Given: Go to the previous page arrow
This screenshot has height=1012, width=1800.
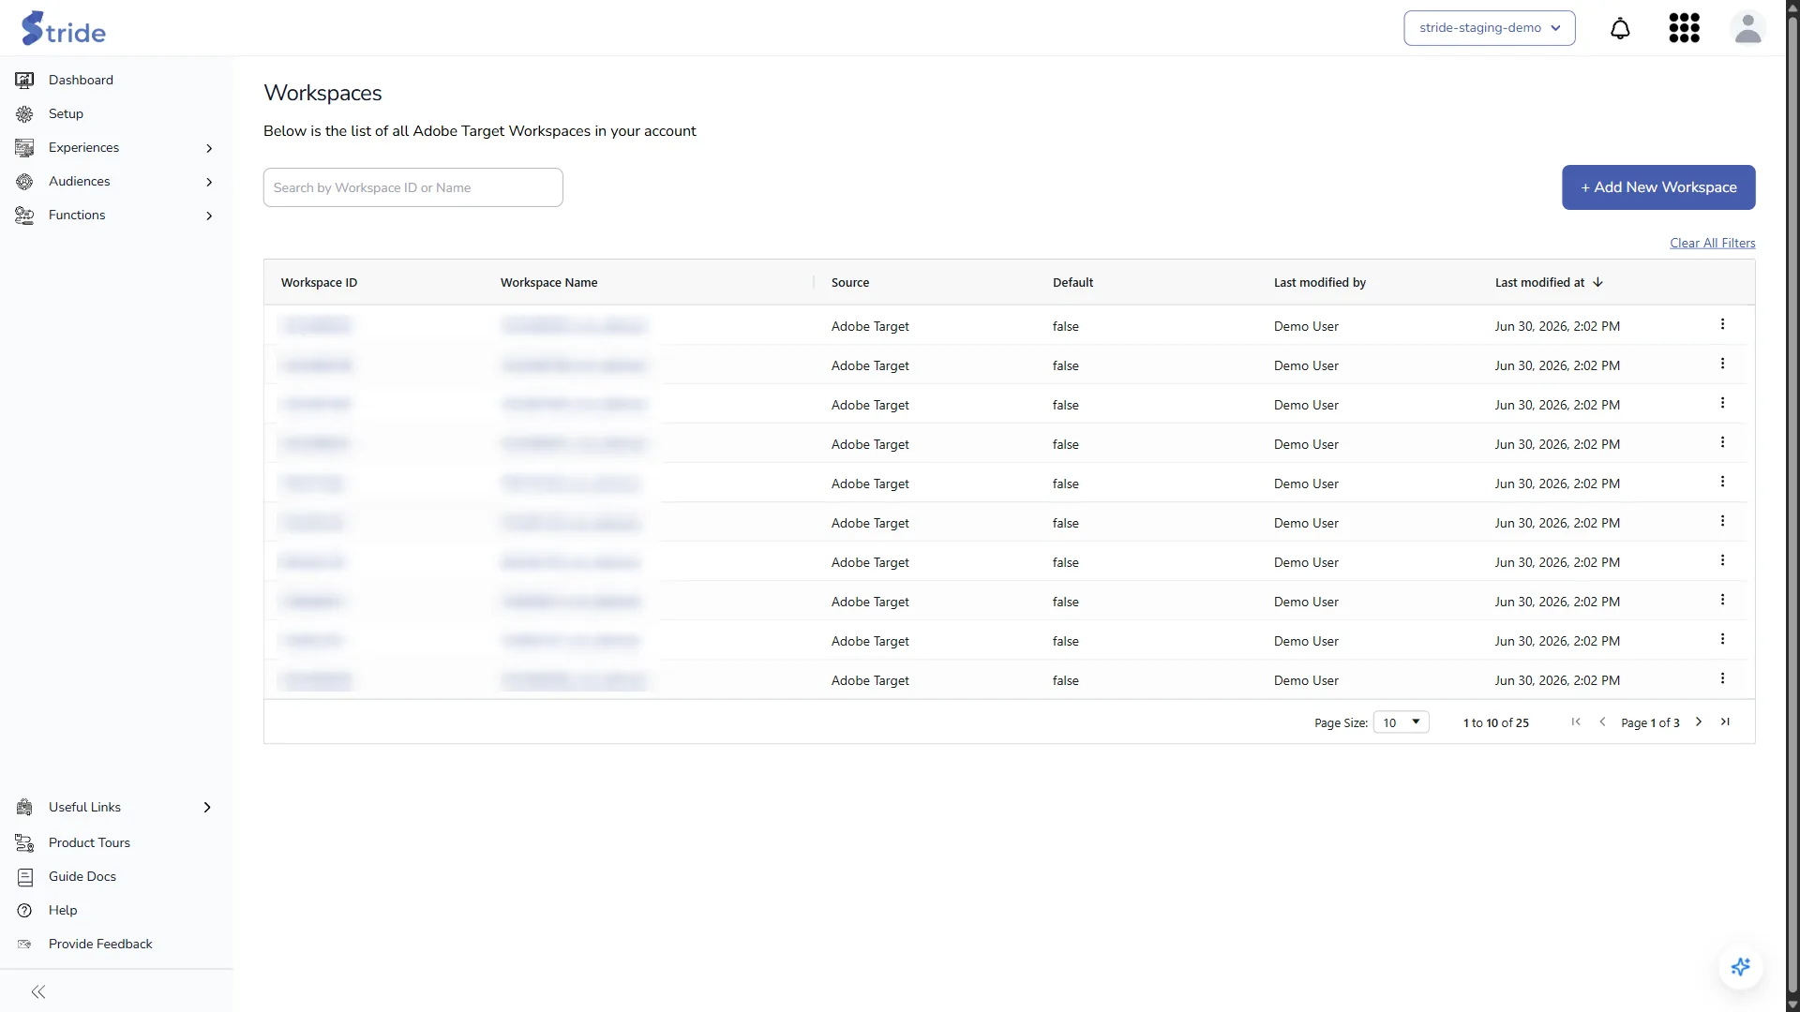Looking at the screenshot, I should pyautogui.click(x=1602, y=722).
